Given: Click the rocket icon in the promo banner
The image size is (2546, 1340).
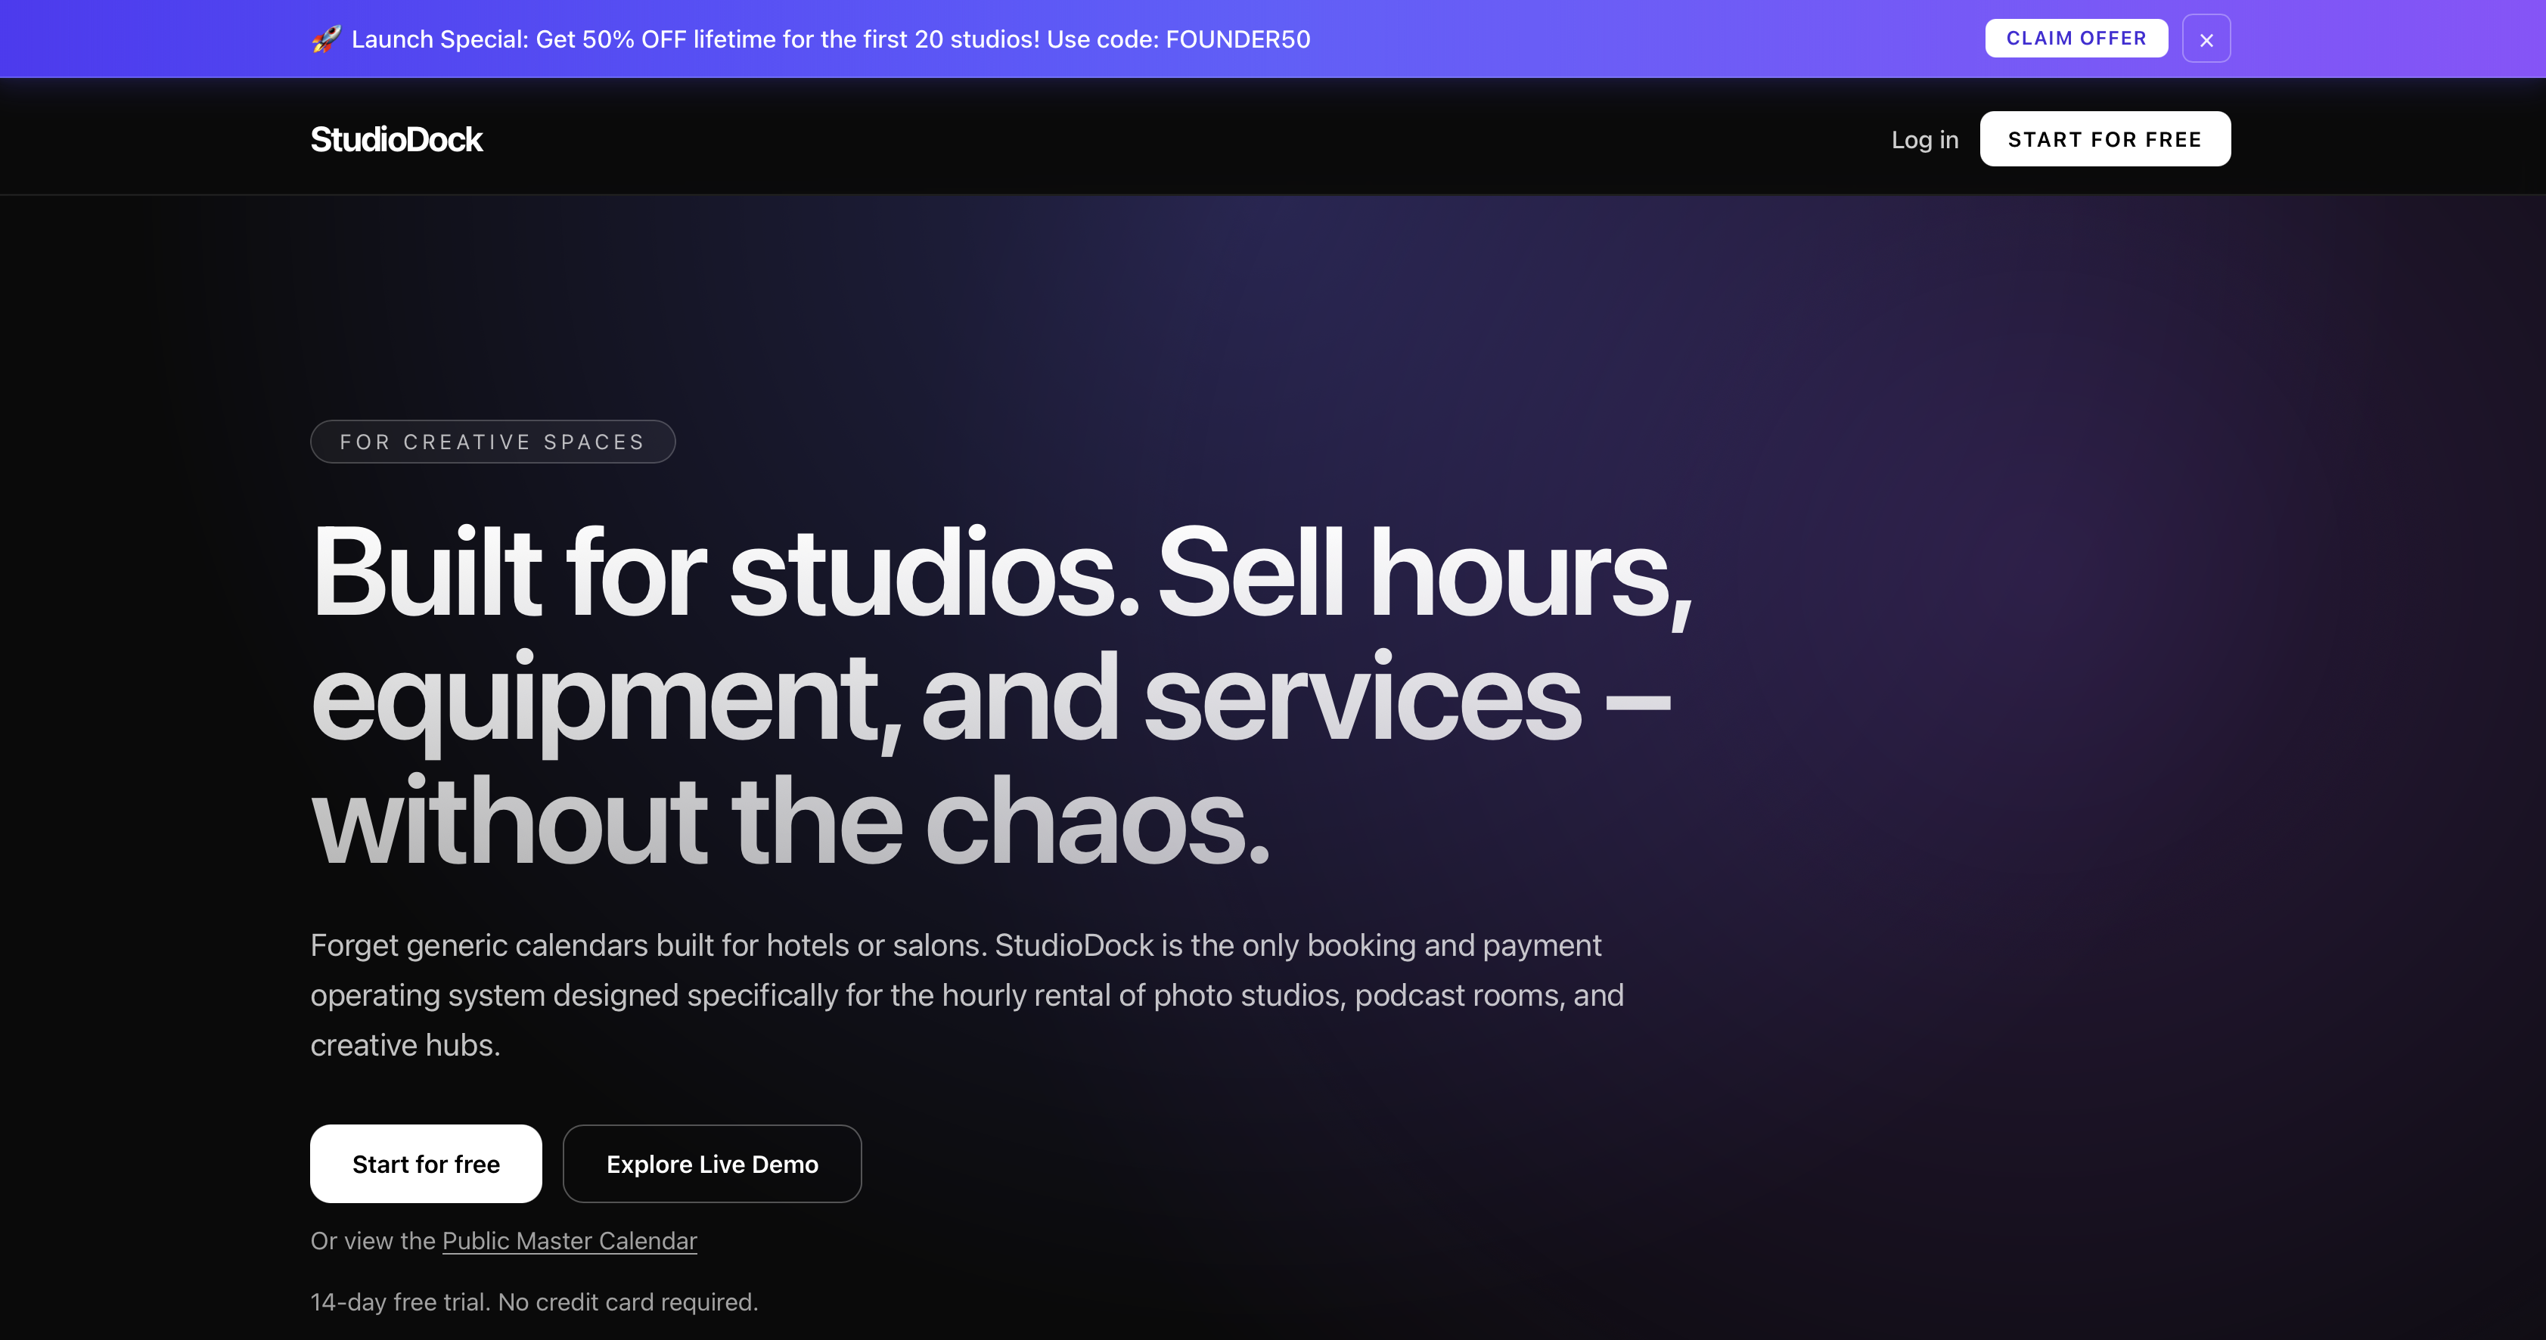Looking at the screenshot, I should (x=326, y=39).
